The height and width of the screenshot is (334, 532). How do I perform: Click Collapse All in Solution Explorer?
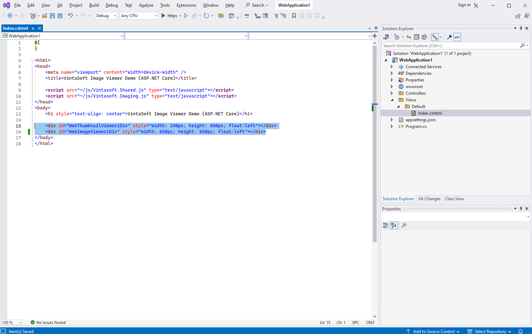416,37
